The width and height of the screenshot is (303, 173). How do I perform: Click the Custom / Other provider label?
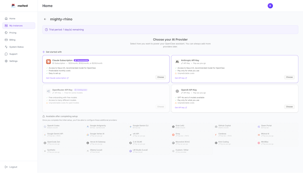[182, 150]
